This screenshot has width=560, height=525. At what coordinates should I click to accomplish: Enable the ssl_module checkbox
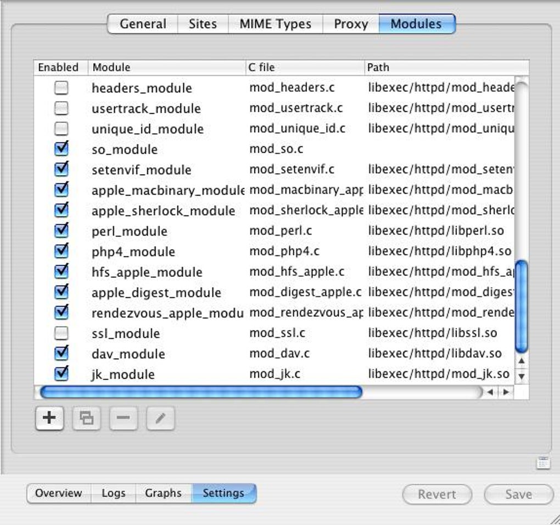click(60, 333)
